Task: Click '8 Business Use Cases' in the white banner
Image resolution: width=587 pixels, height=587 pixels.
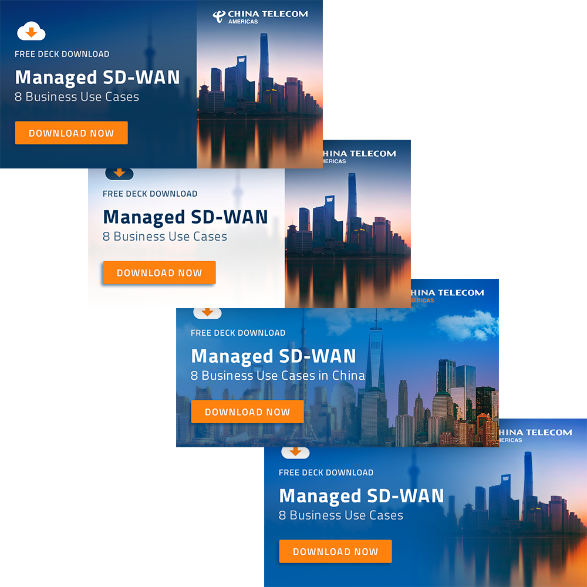Action: coord(165,237)
